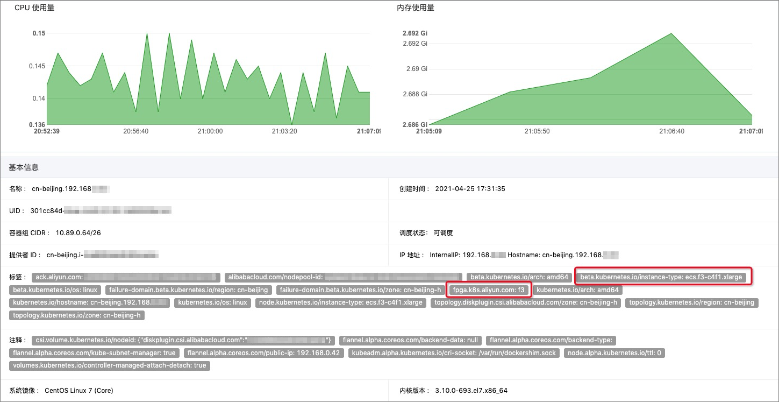
Task: Click the kubernetes.io/arch: amd64 tag
Action: pos(578,290)
